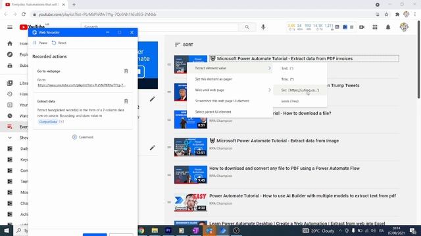Open Power Automate Desktop taskbar icon
The width and height of the screenshot is (421, 236).
point(223,230)
